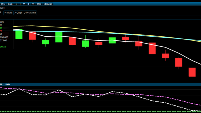
Task: Toggle the Ortalama checkbox
Action: coord(30,13)
